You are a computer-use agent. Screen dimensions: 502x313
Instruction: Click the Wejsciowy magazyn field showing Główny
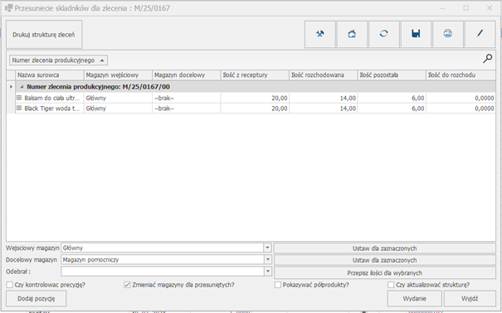(163, 248)
